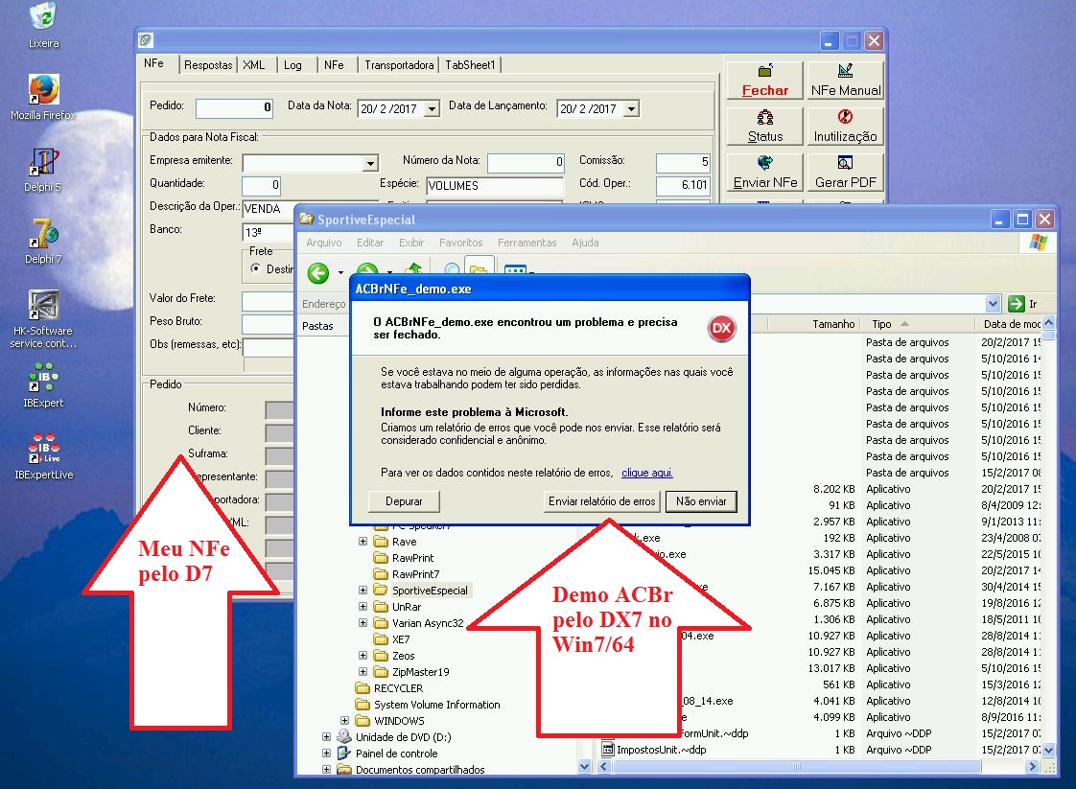1076x789 pixels.
Task: Click the file list vertical scrollbar down arrow
Action: (x=1048, y=751)
